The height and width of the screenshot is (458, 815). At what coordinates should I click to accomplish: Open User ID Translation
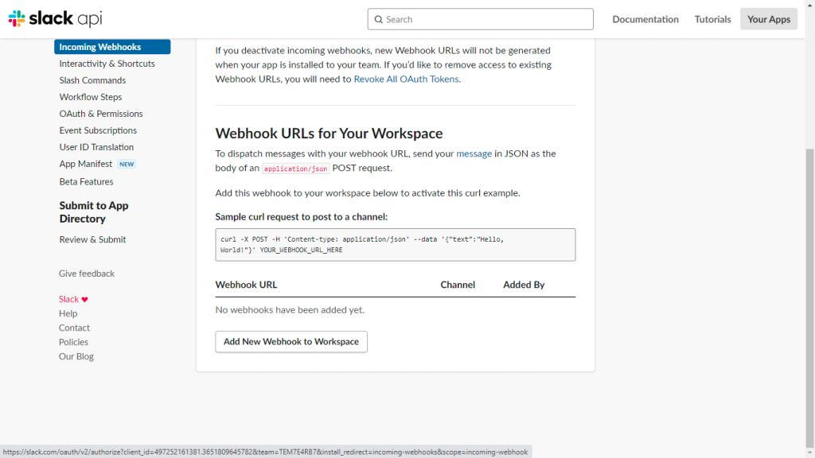click(x=96, y=147)
